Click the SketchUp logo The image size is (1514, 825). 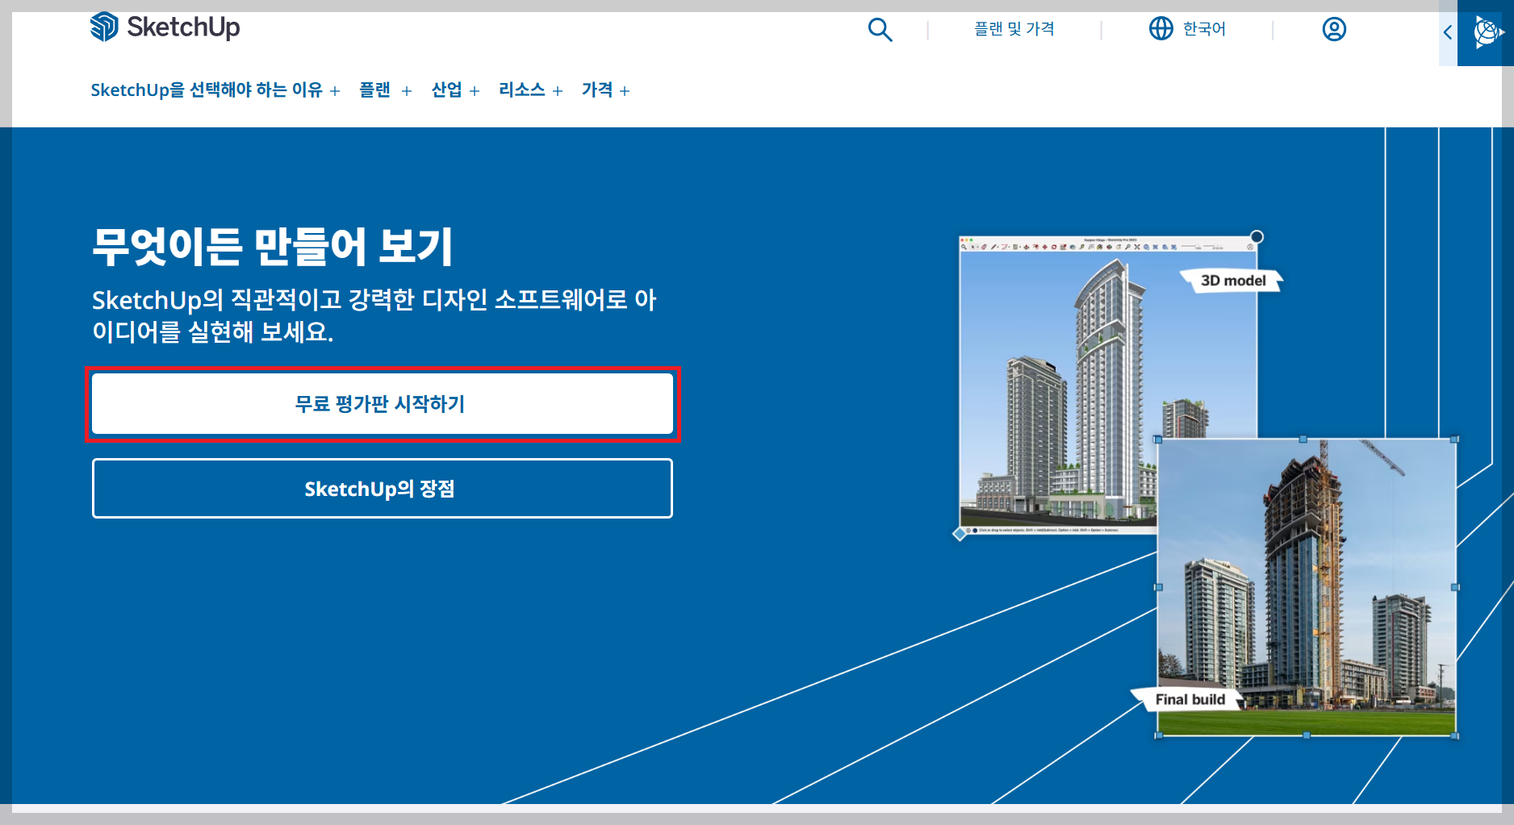point(165,27)
